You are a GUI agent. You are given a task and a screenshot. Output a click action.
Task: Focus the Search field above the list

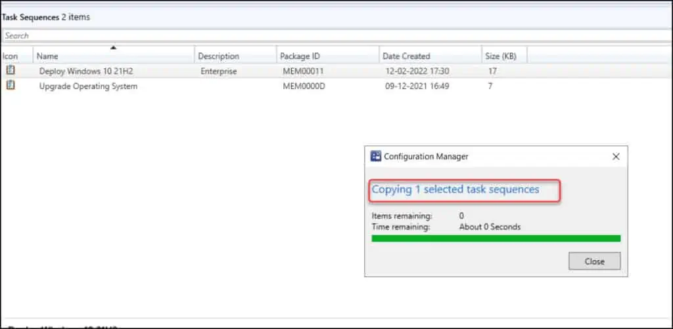(x=336, y=35)
